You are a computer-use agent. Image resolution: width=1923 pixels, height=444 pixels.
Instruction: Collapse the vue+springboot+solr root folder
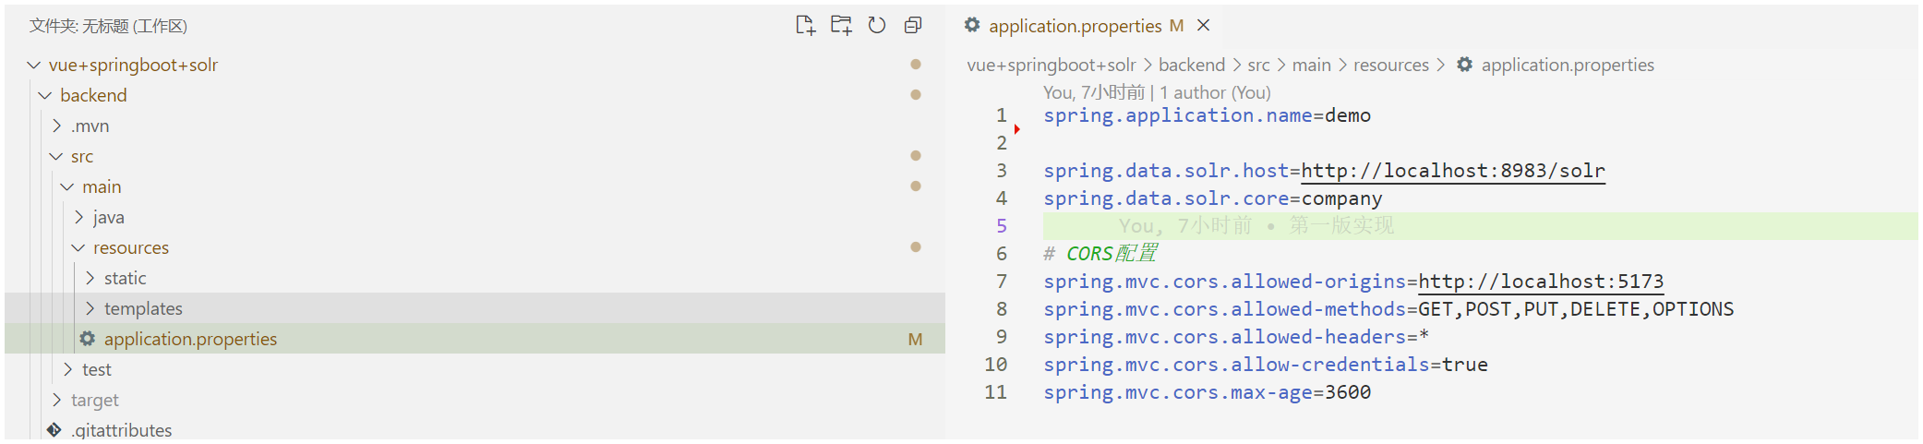[x=34, y=65]
